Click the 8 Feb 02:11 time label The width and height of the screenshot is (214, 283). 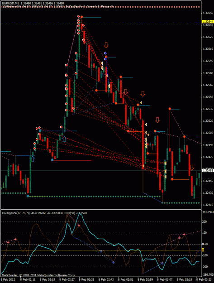pos(28,279)
